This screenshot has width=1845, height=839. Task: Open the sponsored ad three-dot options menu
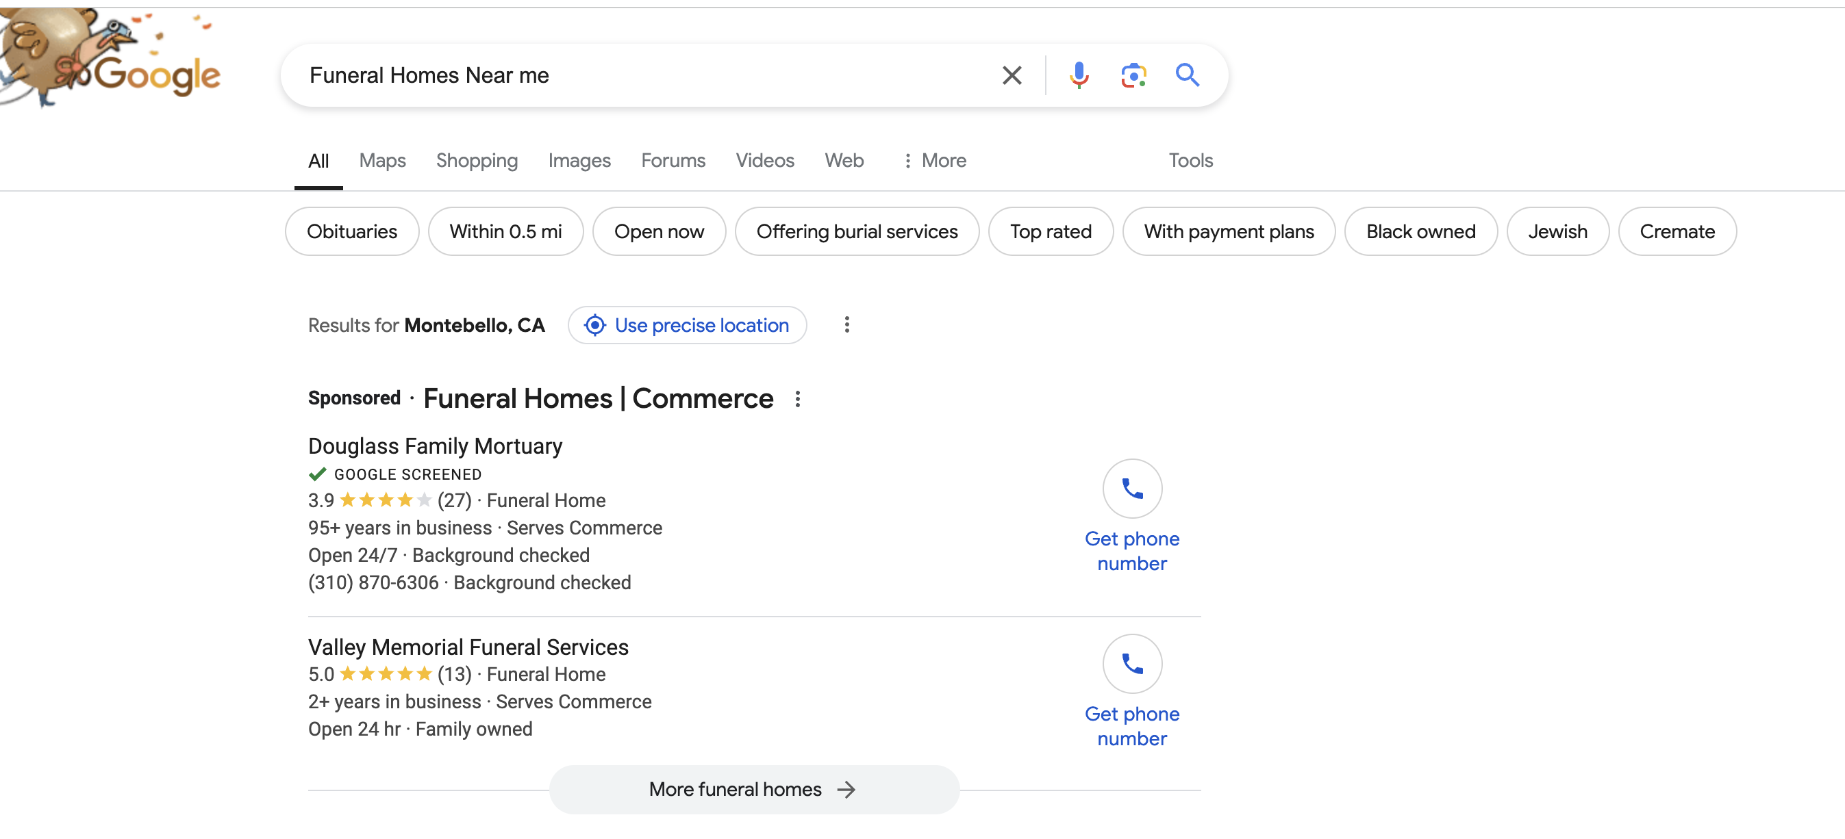coord(797,399)
